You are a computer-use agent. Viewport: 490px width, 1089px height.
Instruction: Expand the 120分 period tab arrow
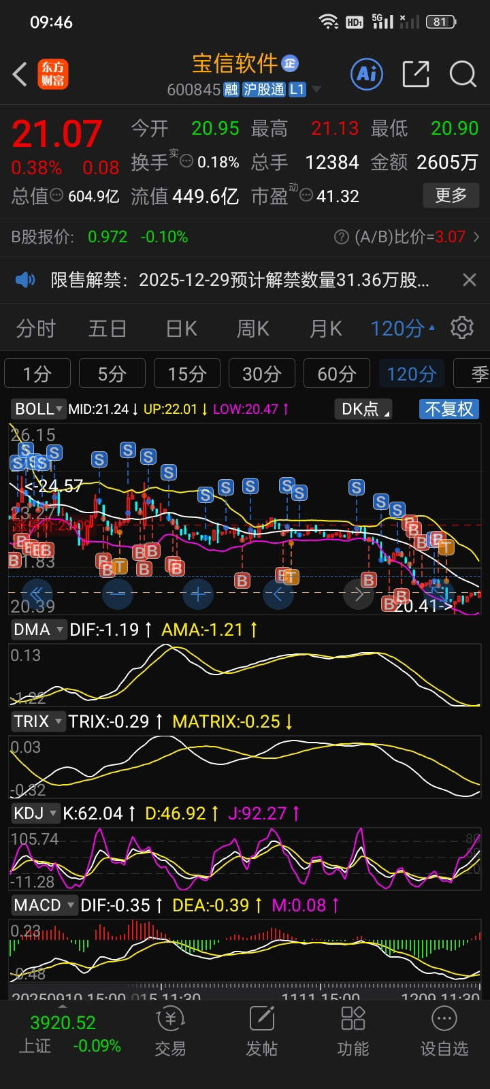coord(431,327)
